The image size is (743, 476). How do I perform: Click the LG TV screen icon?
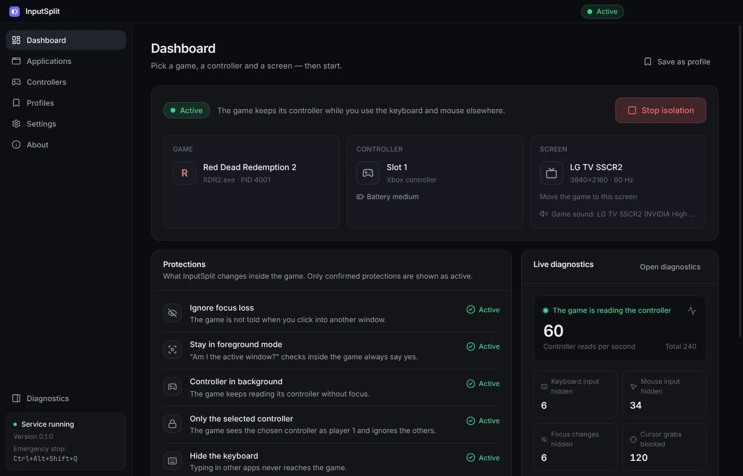point(551,173)
